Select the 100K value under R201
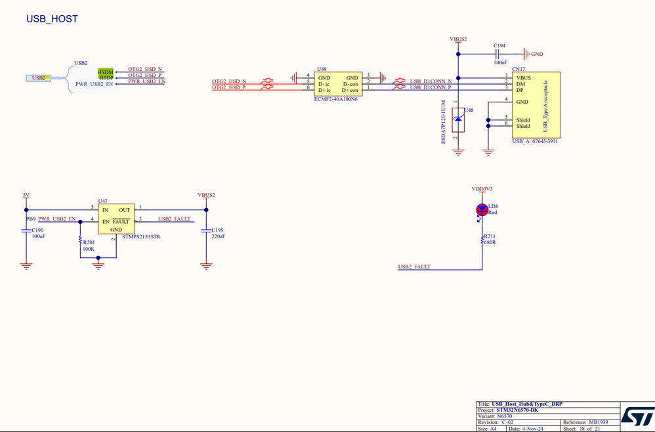Screen dimensions: 655x432 [89, 249]
